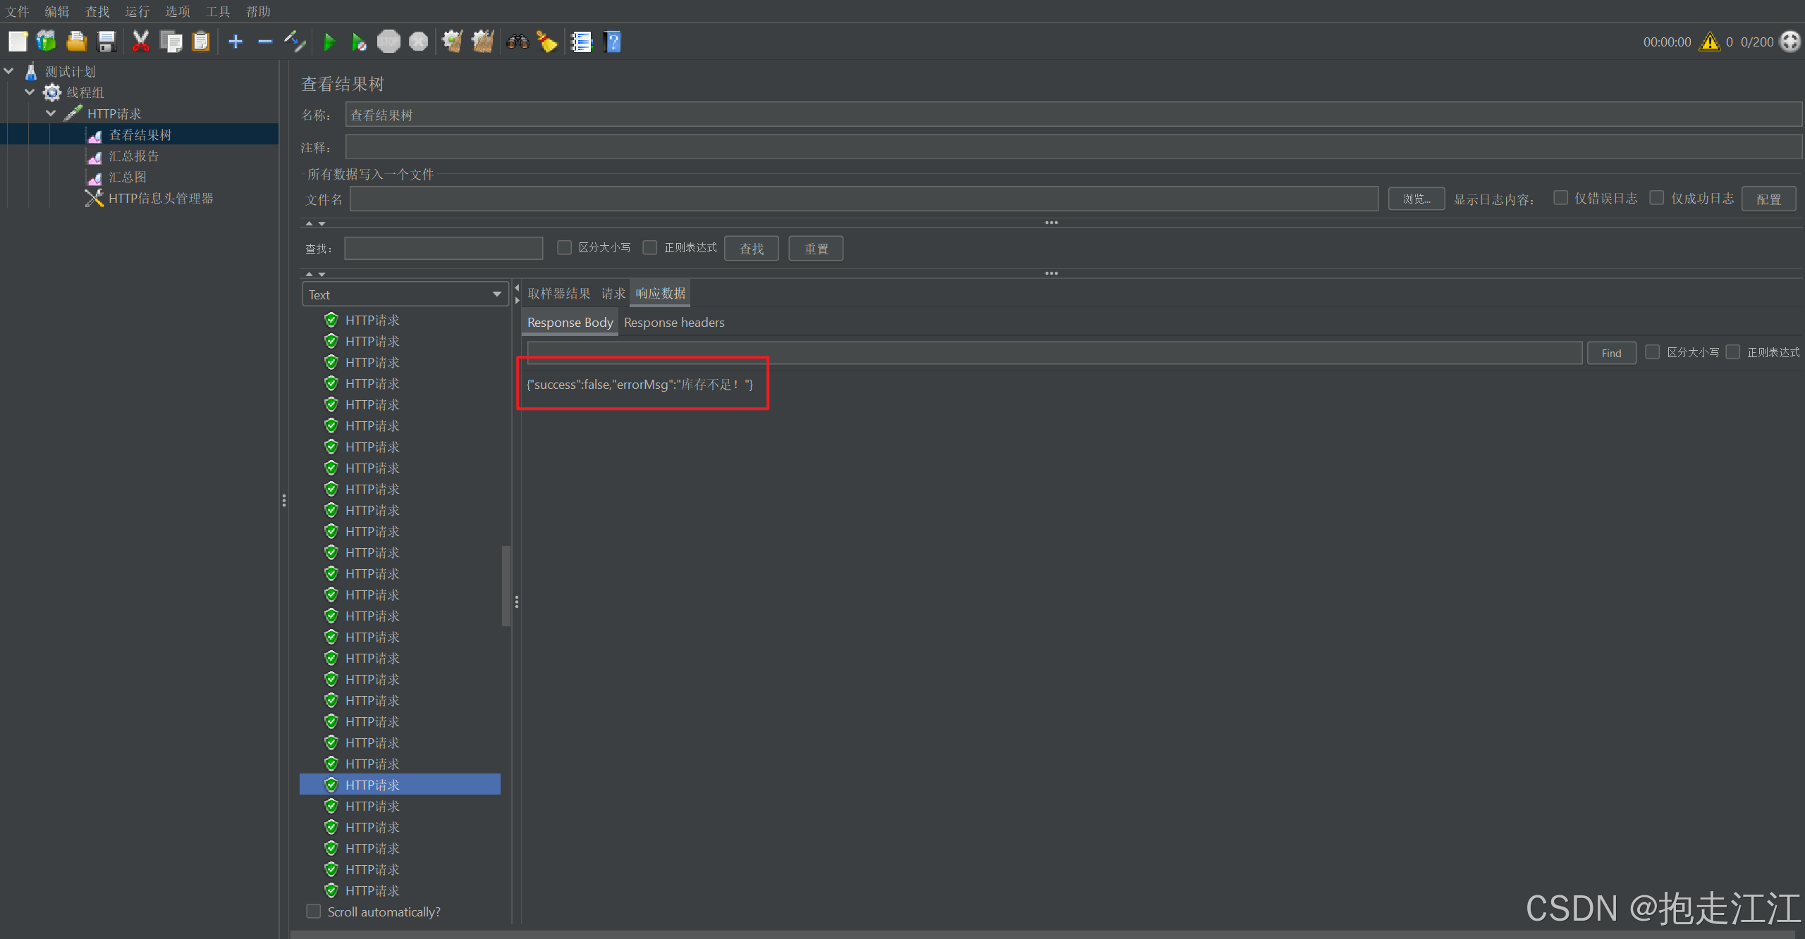
Task: Select HTTP信息头管理器 in the tree
Action: pos(161,198)
